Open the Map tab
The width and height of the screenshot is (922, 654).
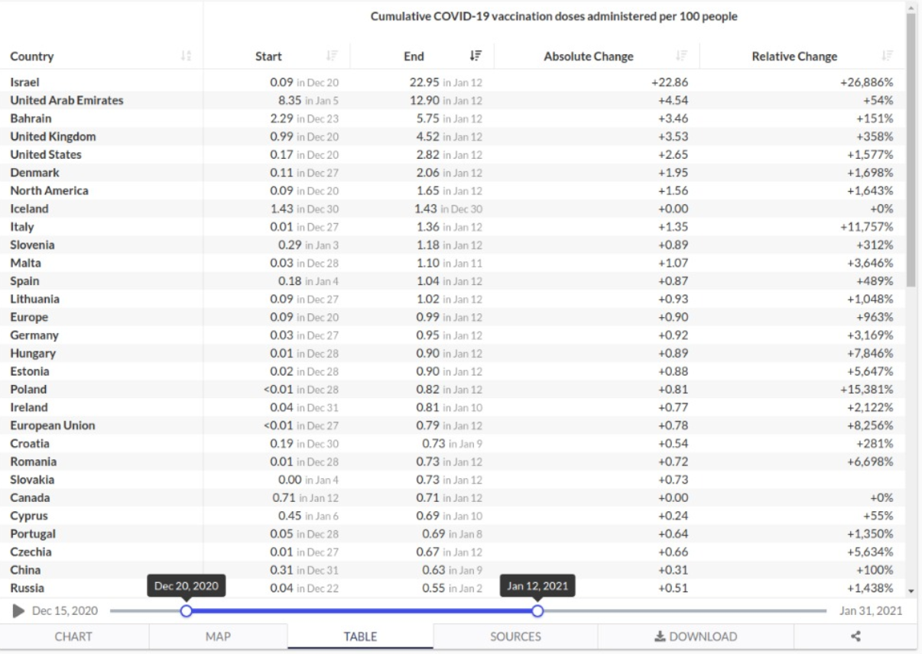218,636
